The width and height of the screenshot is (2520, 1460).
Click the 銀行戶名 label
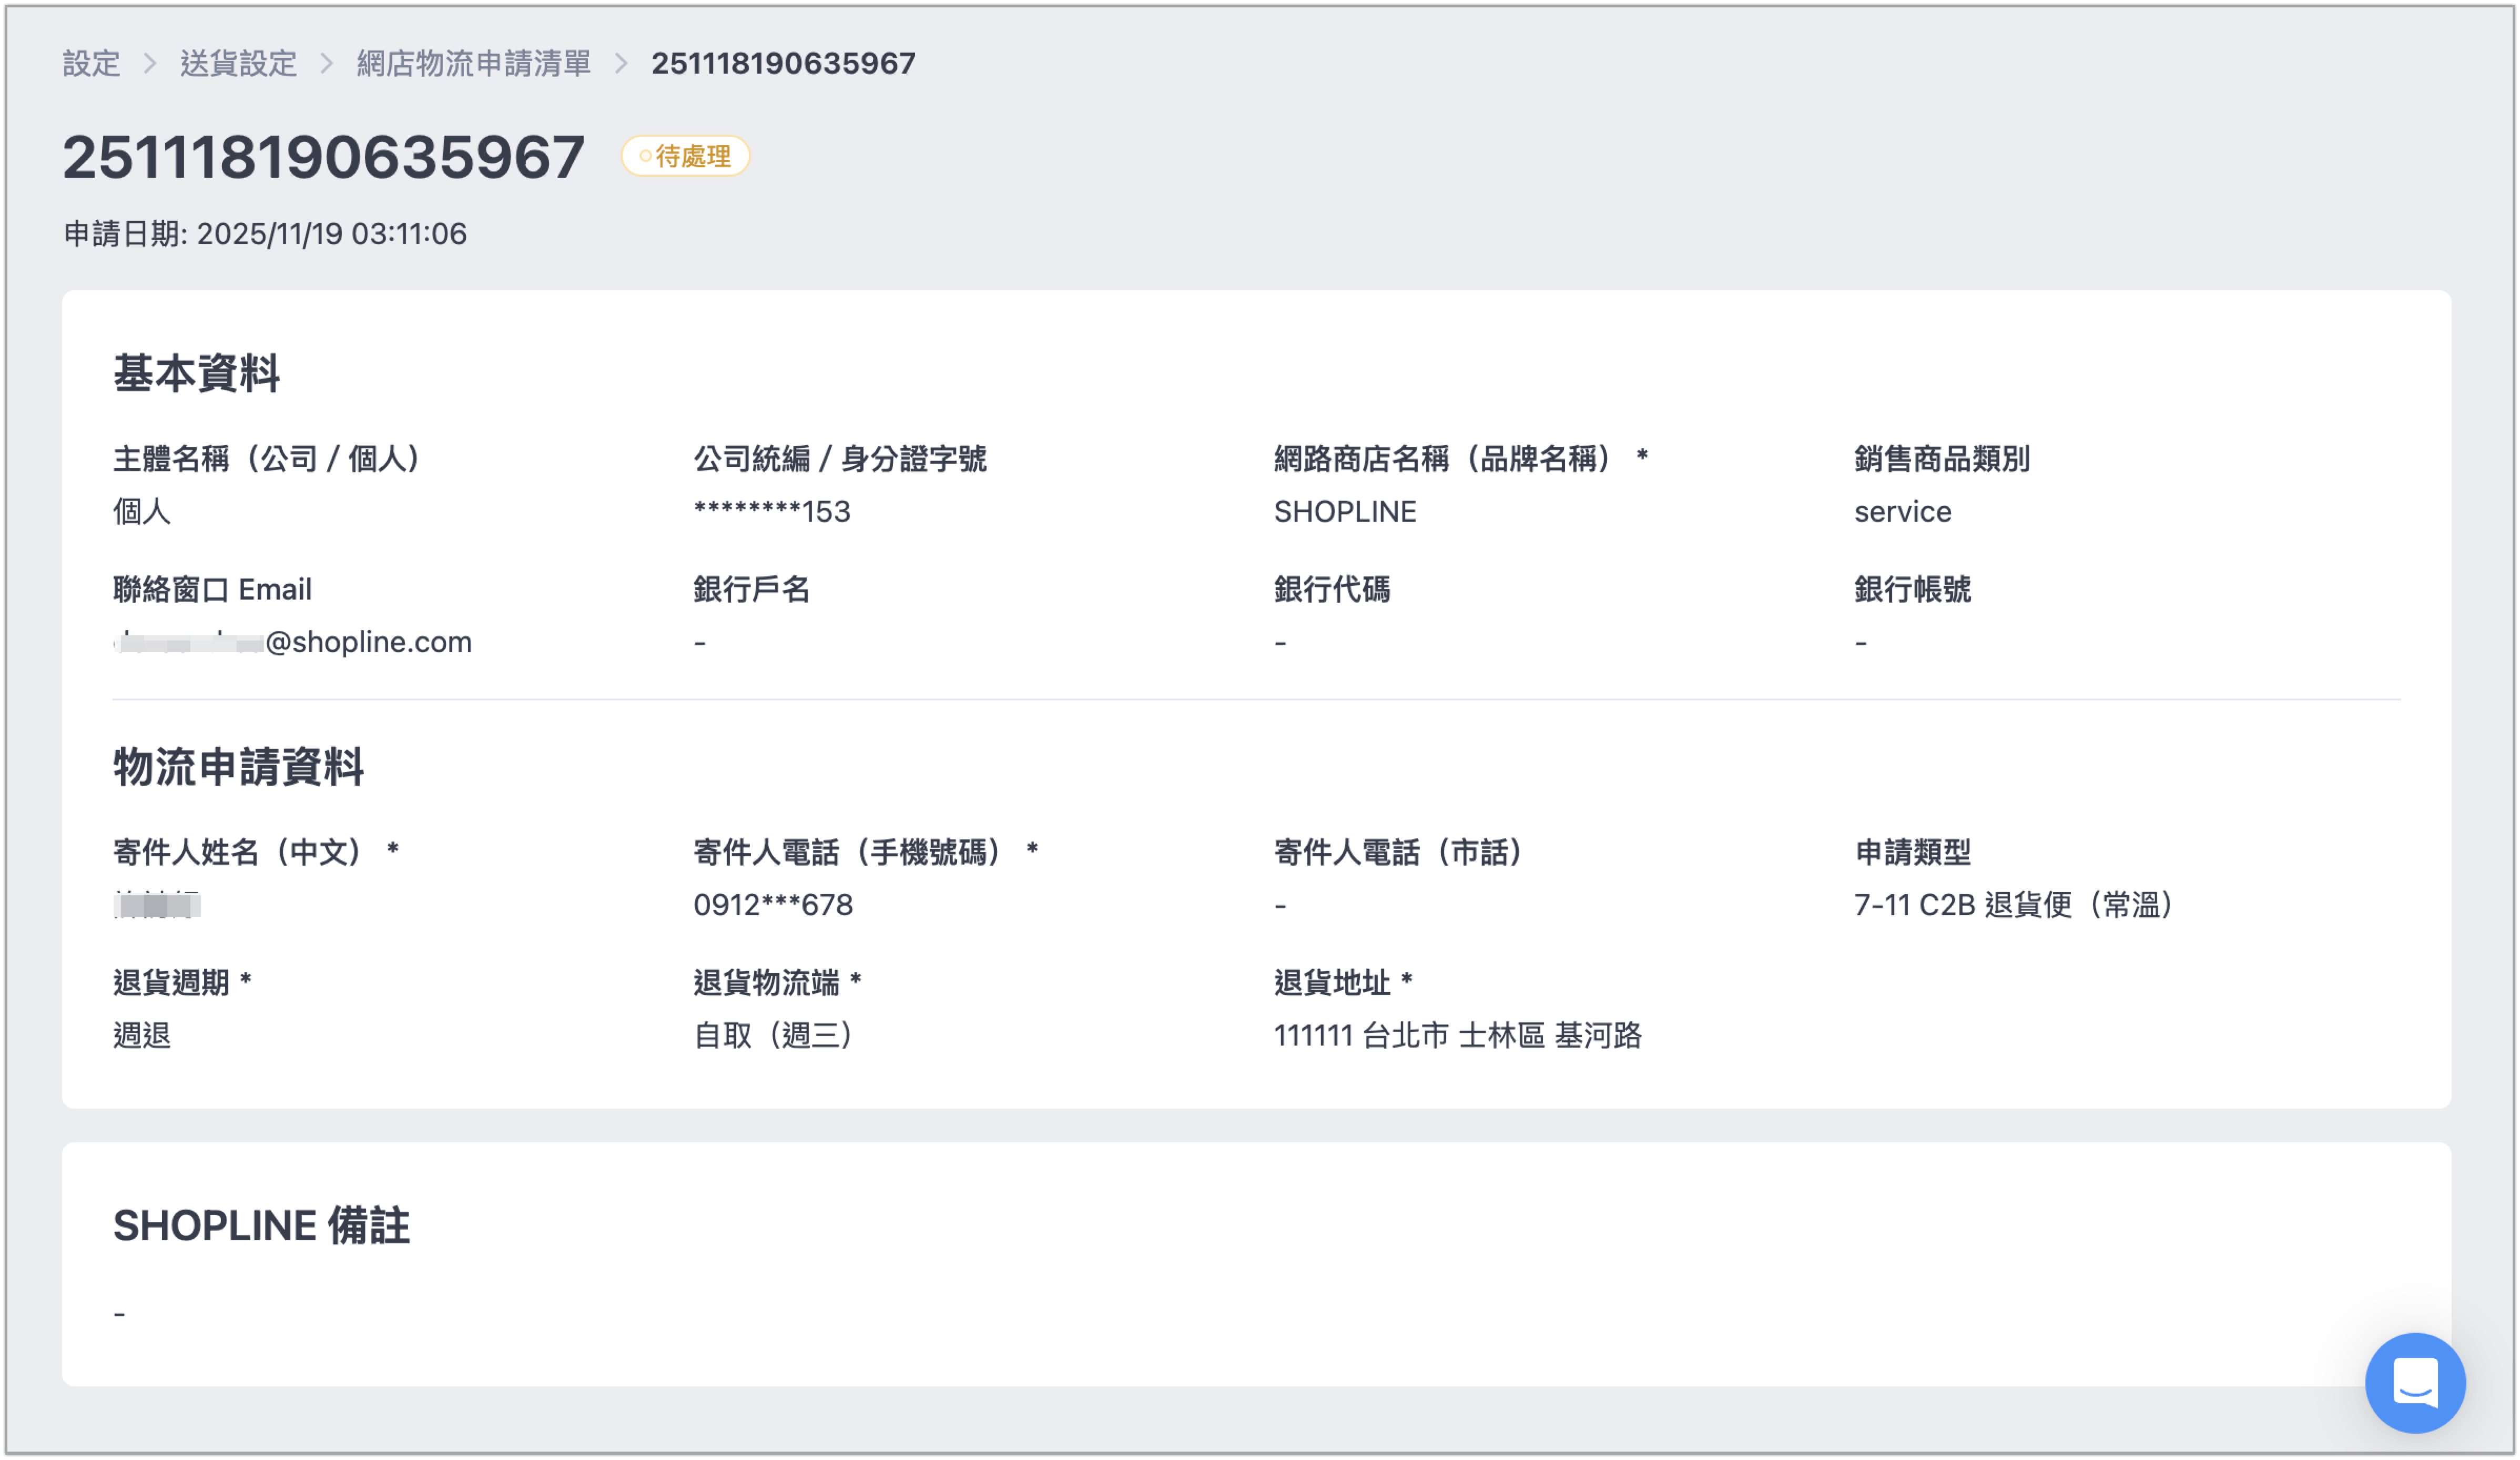tap(751, 590)
